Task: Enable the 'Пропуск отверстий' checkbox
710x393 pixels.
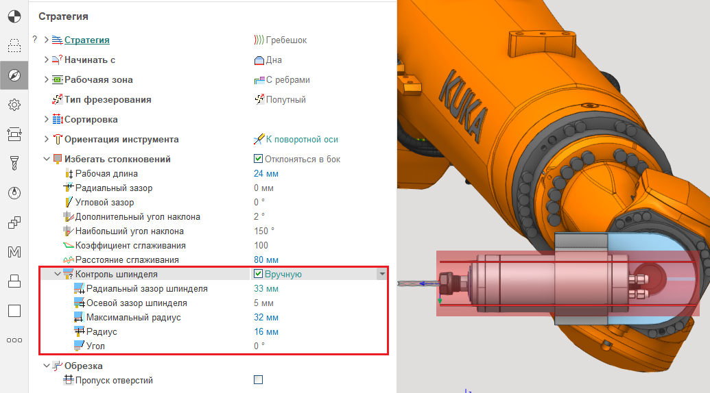Action: pos(259,380)
